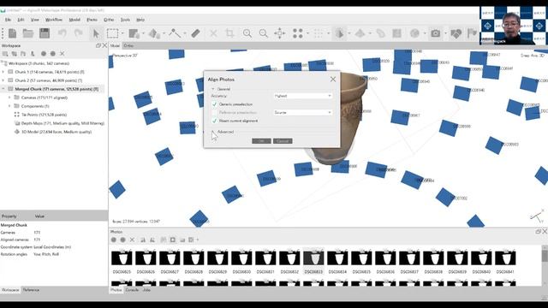Image resolution: width=548 pixels, height=308 pixels.
Task: Open the Jobs tab
Action: point(146,290)
